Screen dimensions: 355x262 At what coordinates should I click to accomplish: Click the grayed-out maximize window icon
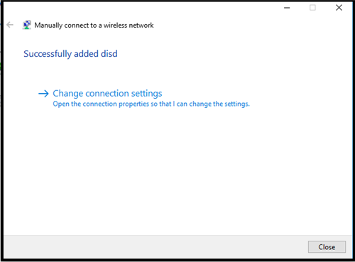point(312,8)
